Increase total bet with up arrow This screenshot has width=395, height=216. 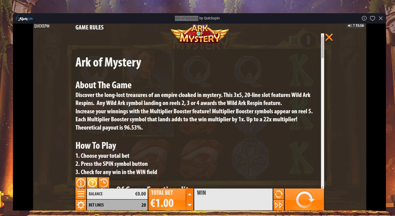(x=190, y=194)
